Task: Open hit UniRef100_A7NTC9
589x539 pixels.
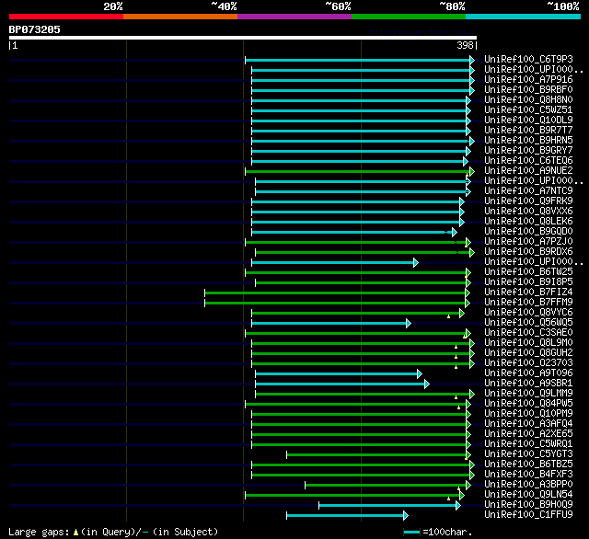Action: pyautogui.click(x=528, y=191)
